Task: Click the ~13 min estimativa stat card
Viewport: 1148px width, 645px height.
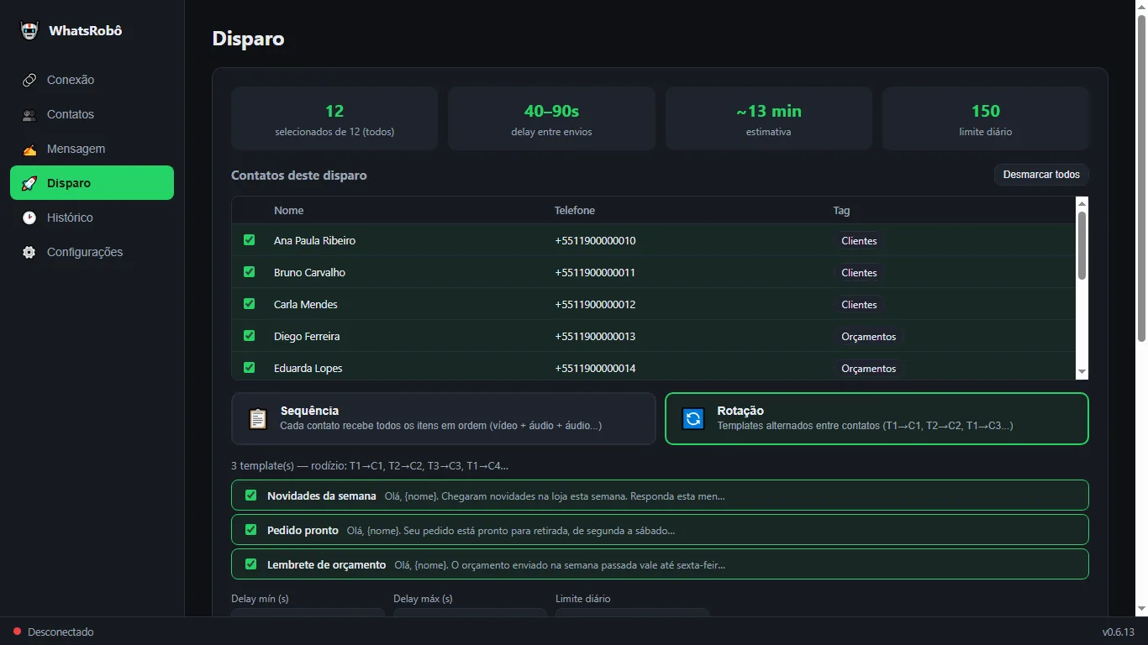Action: click(x=769, y=118)
